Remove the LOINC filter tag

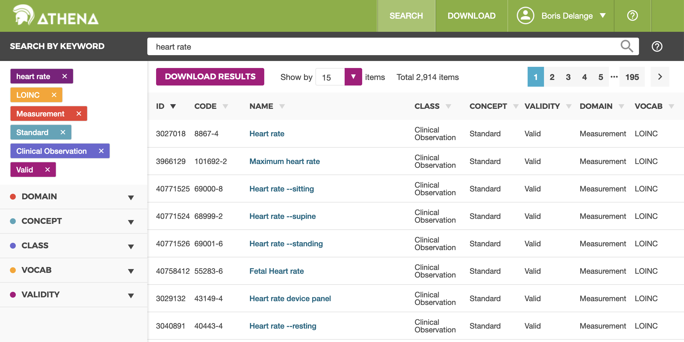coord(54,95)
